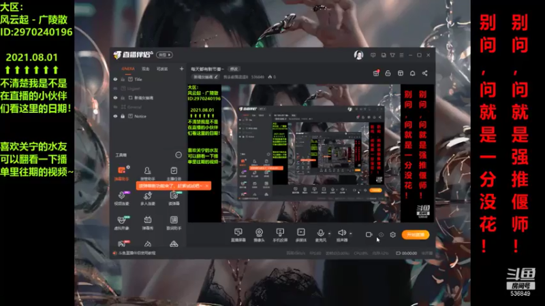The image size is (545, 306).
Task: Open the 虚拟形象 virtual avatar tool
Action: point(121,223)
